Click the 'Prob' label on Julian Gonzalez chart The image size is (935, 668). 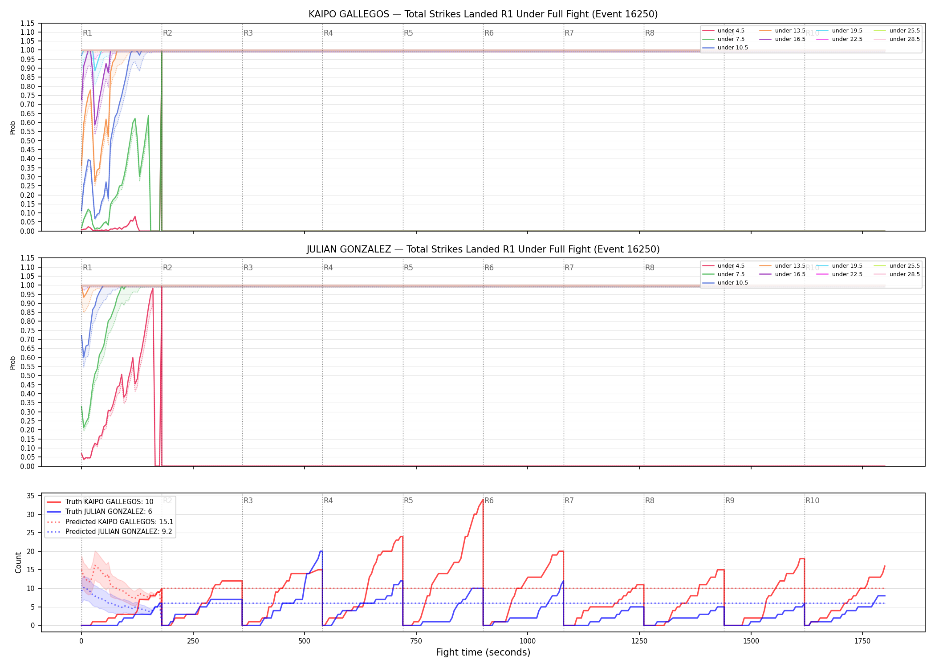pyautogui.click(x=12, y=363)
